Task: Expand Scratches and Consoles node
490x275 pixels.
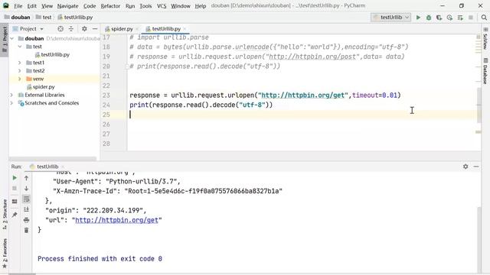Action: pyautogui.click(x=12, y=103)
